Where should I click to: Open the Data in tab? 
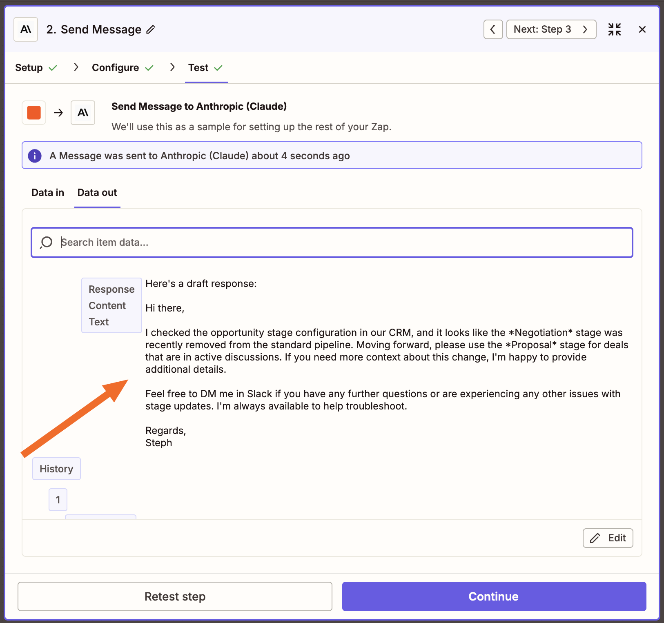tap(48, 193)
